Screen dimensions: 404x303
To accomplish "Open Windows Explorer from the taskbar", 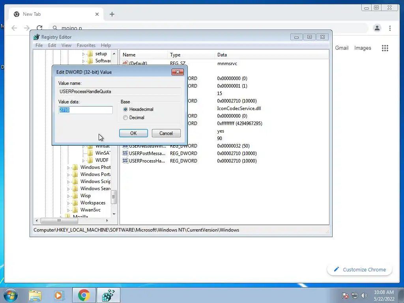I will click(35, 296).
